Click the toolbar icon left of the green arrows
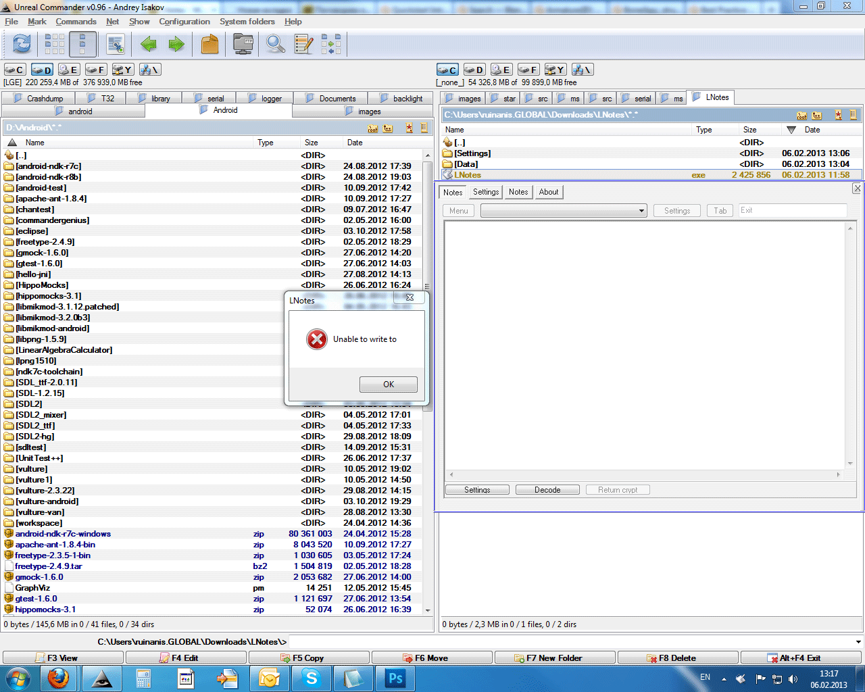 [x=116, y=45]
